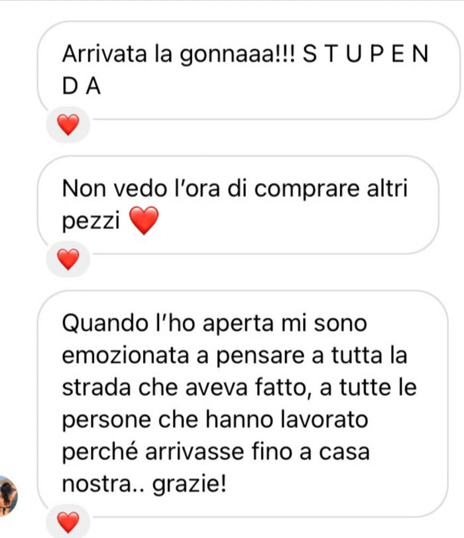Click the letters 'D A' in first message
Viewport: 464px width, 538px height.
pos(82,86)
